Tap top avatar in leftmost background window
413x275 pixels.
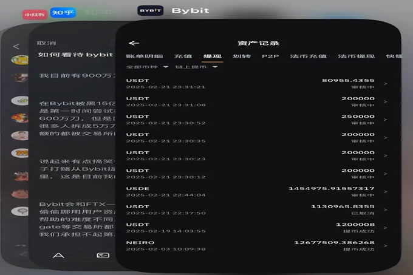[x=20, y=59]
